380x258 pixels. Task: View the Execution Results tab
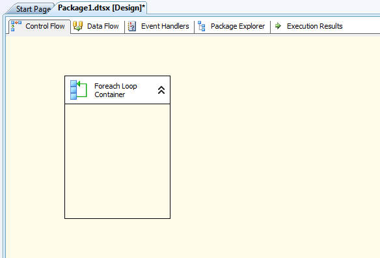pos(309,26)
